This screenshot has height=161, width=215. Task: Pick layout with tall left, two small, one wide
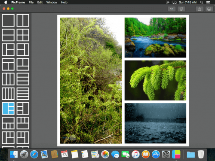8,138
